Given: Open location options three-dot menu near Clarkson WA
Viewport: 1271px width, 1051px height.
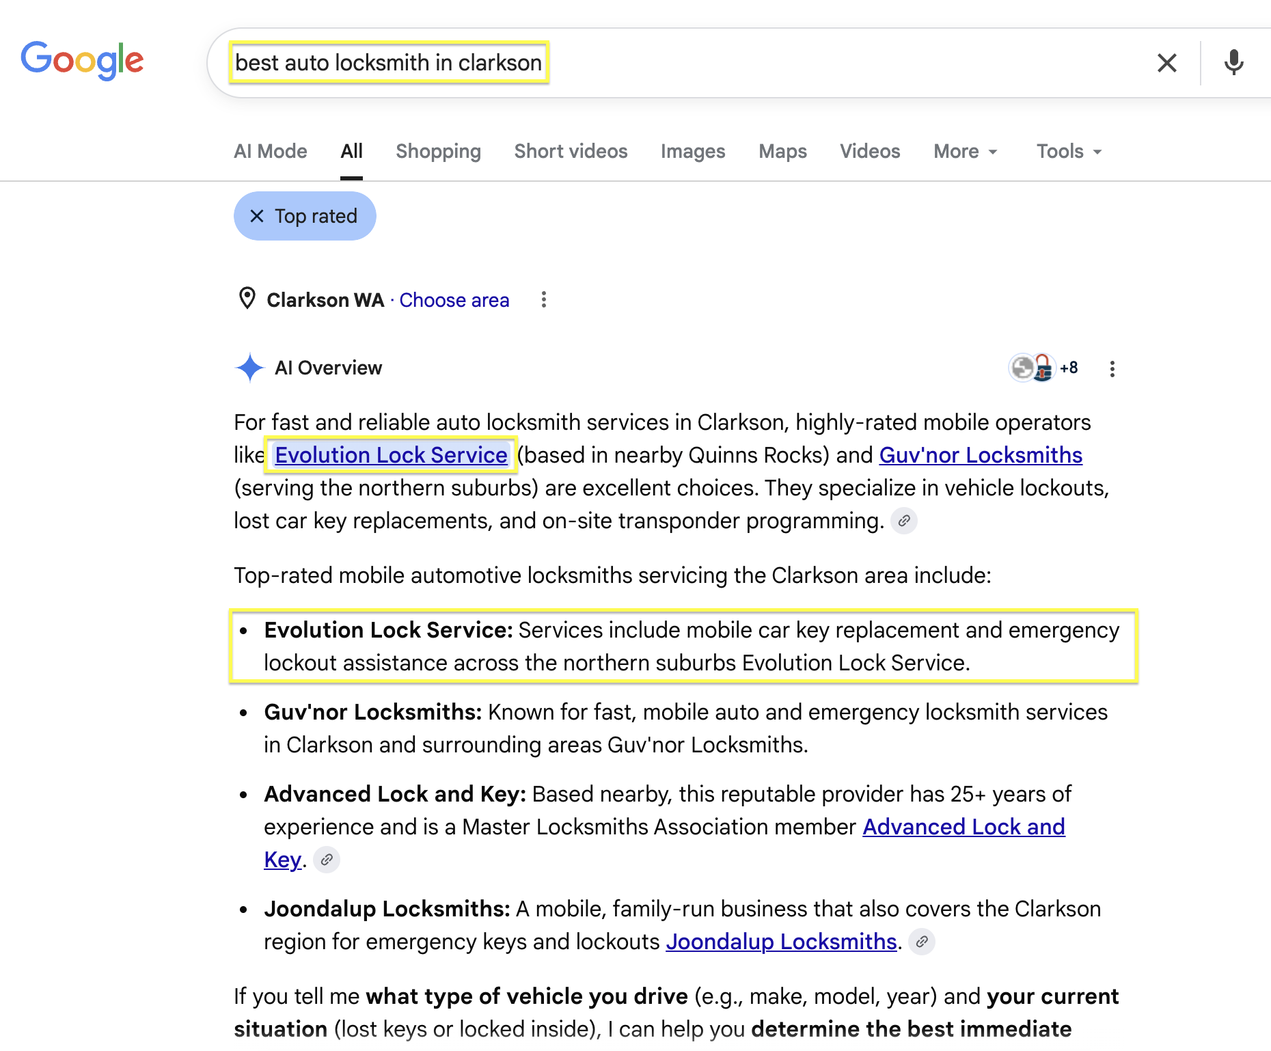Looking at the screenshot, I should (544, 299).
